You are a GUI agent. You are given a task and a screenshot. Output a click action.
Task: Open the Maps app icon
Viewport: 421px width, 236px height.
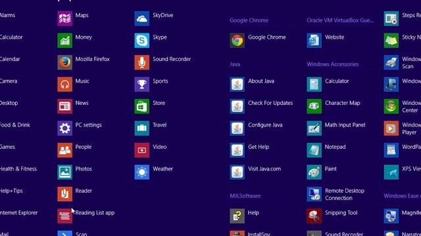[64, 18]
